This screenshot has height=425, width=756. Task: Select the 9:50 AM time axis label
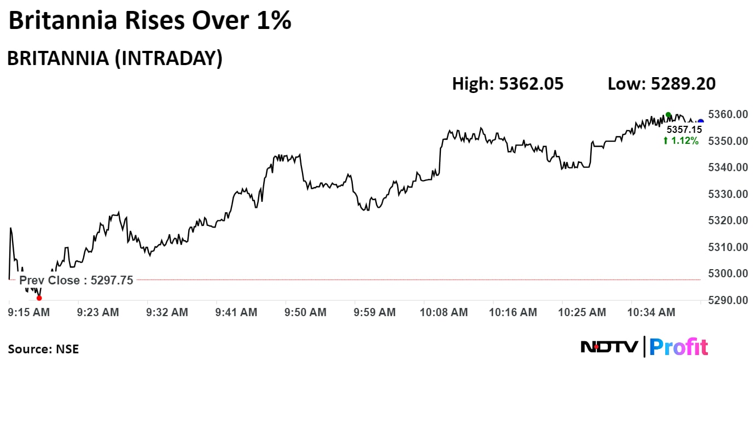coord(306,312)
